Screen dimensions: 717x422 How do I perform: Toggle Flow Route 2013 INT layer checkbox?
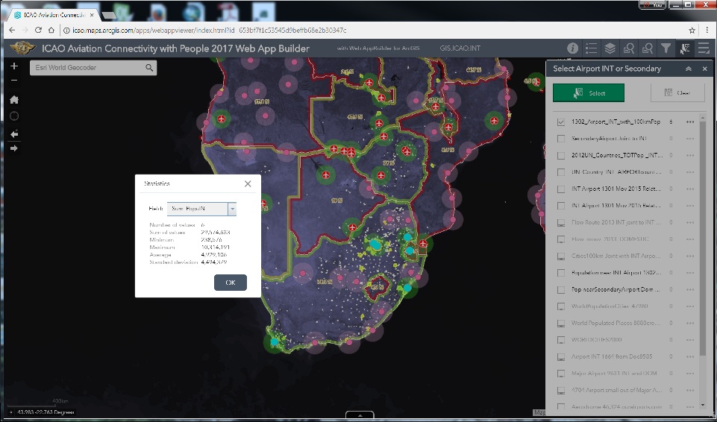tap(561, 223)
